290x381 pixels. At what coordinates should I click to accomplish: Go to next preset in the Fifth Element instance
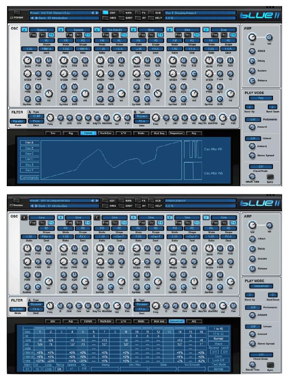click(x=97, y=12)
